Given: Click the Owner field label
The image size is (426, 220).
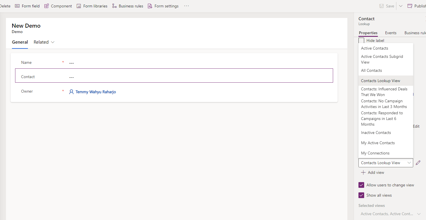Looking at the screenshot, I should click(27, 91).
